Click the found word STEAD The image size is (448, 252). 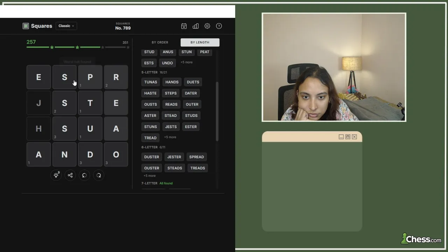[x=170, y=115]
